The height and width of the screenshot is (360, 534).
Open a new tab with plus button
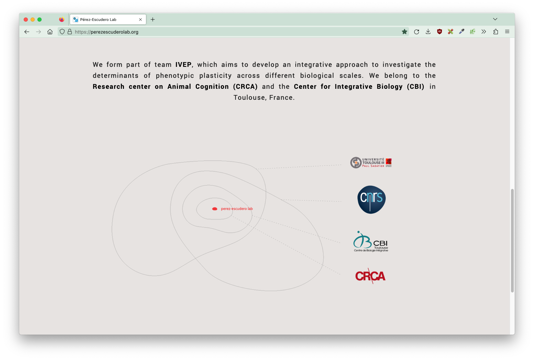coord(153,20)
